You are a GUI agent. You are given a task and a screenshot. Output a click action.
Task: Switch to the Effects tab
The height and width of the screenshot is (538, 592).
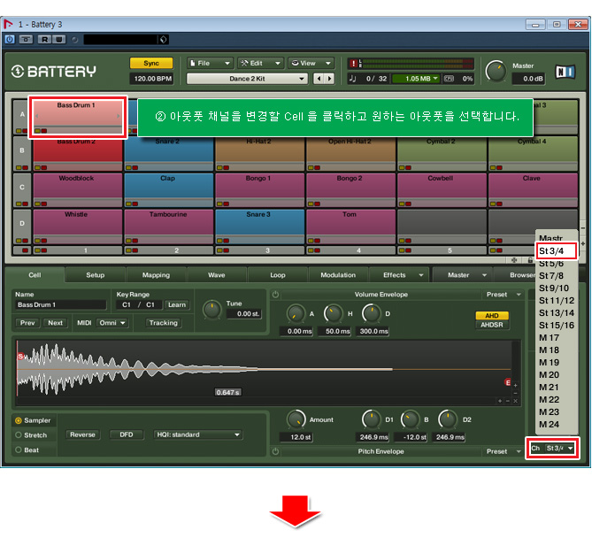[x=399, y=275]
